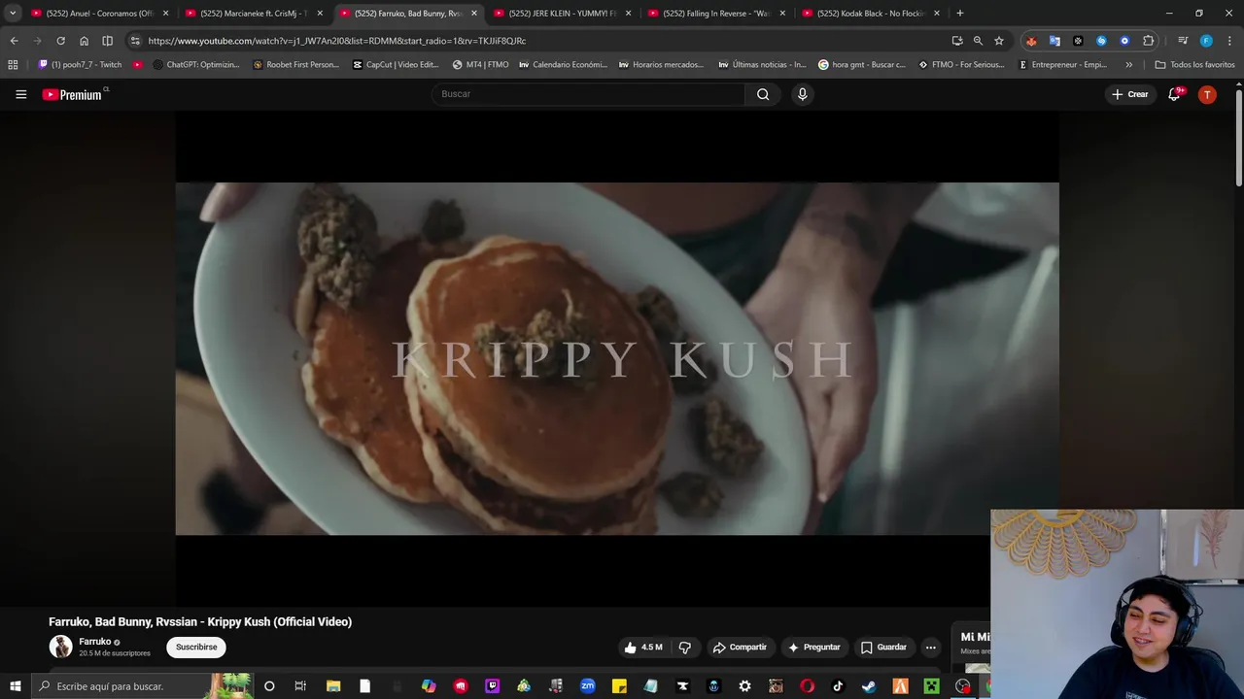The width and height of the screenshot is (1244, 699).
Task: Click the Suscribirse button
Action: tap(196, 648)
